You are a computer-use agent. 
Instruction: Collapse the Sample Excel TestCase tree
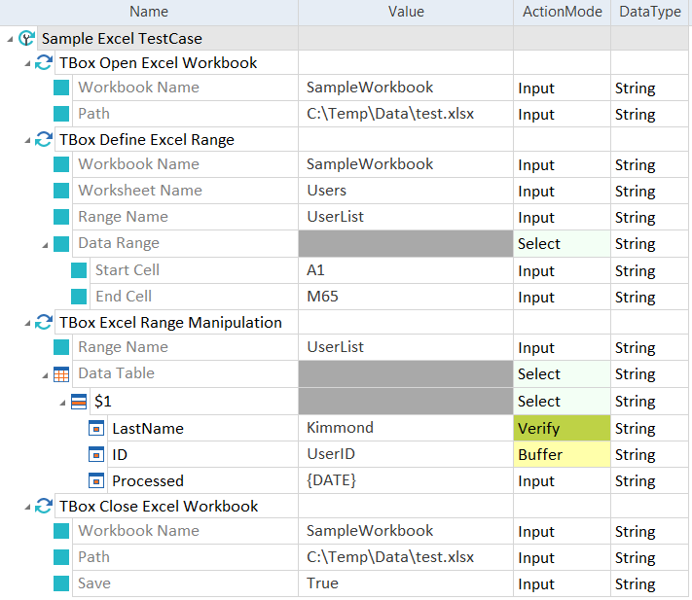[10, 39]
